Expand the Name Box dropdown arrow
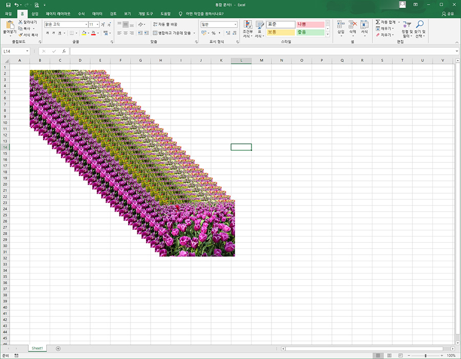This screenshot has height=359, width=461. point(27,51)
